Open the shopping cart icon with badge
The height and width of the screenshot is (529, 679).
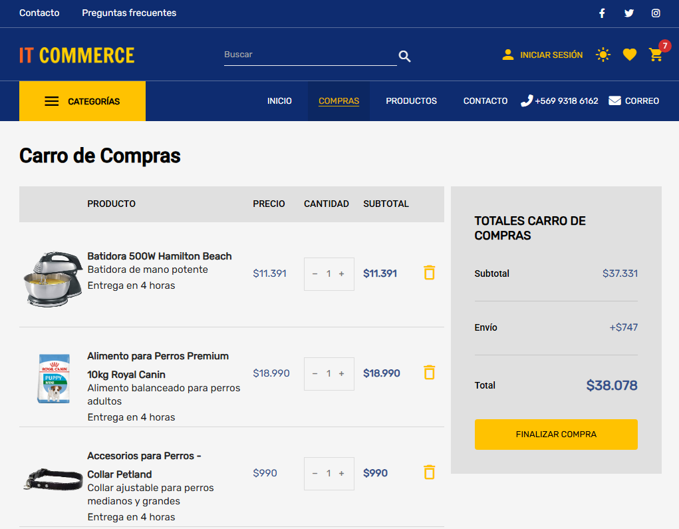pyautogui.click(x=656, y=55)
